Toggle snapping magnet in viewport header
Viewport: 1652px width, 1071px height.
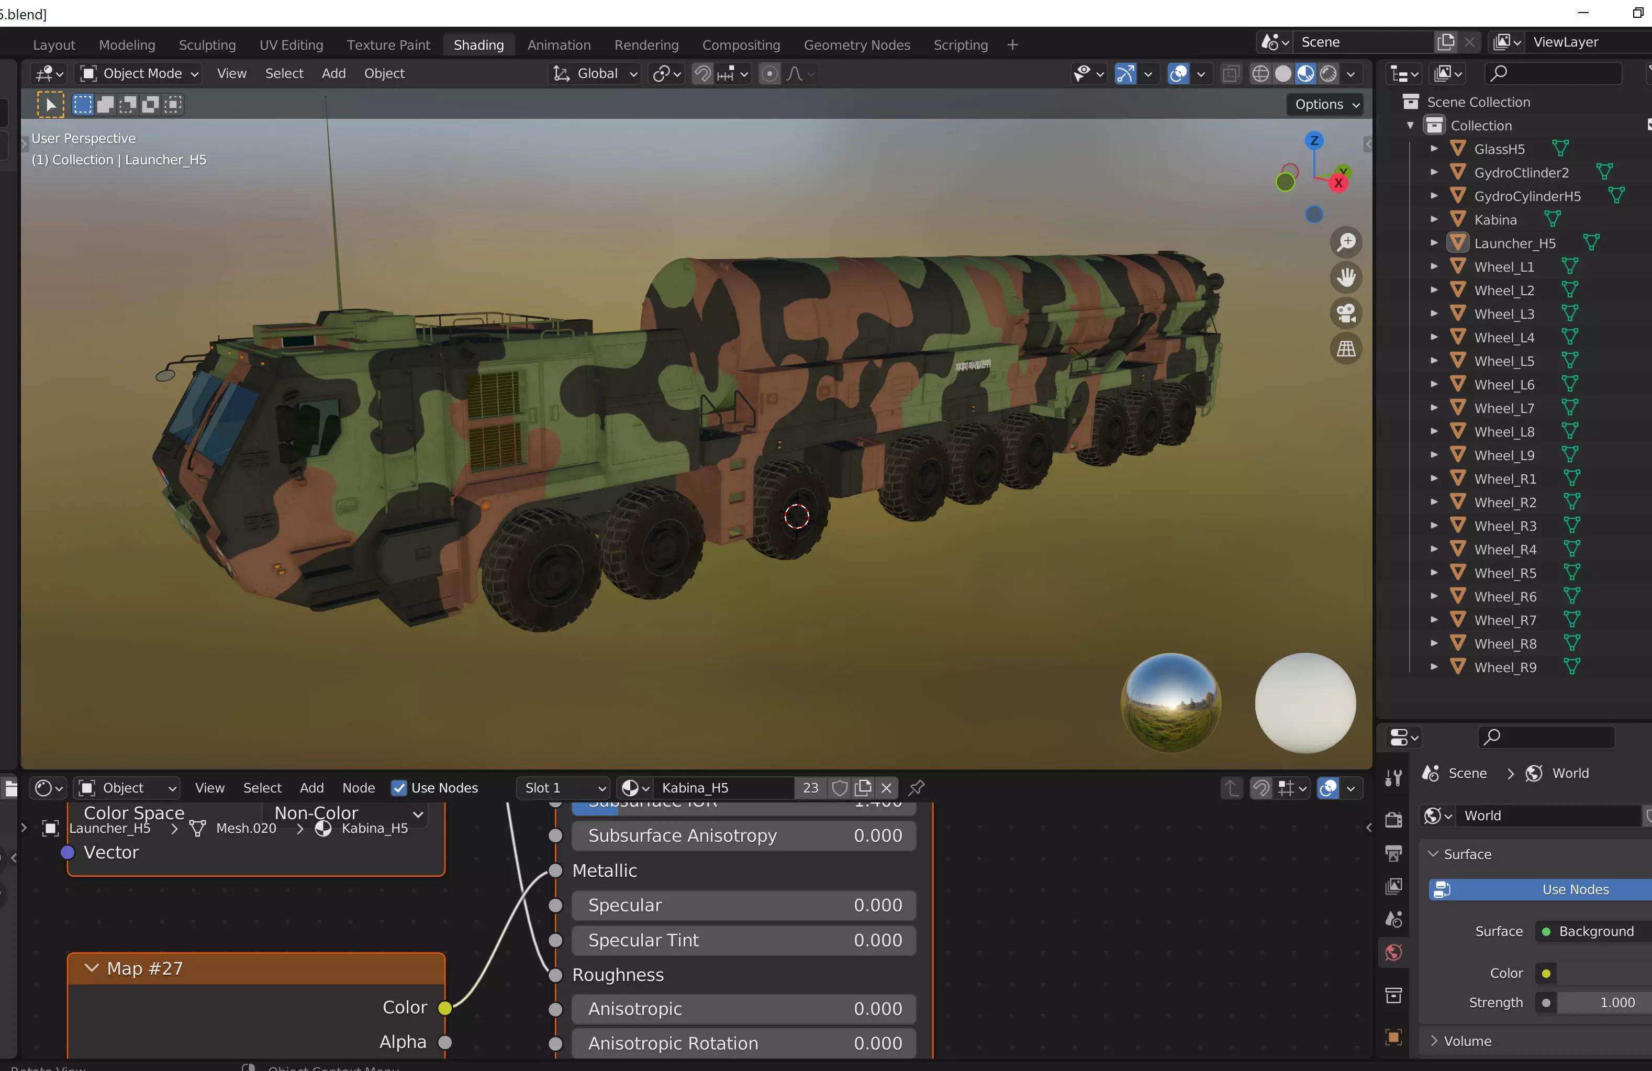pyautogui.click(x=702, y=74)
